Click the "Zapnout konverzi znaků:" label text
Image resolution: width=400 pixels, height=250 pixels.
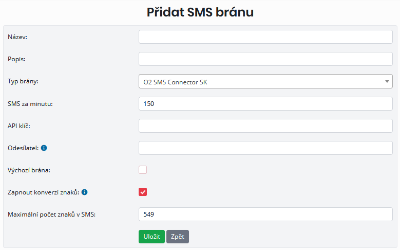(43, 192)
